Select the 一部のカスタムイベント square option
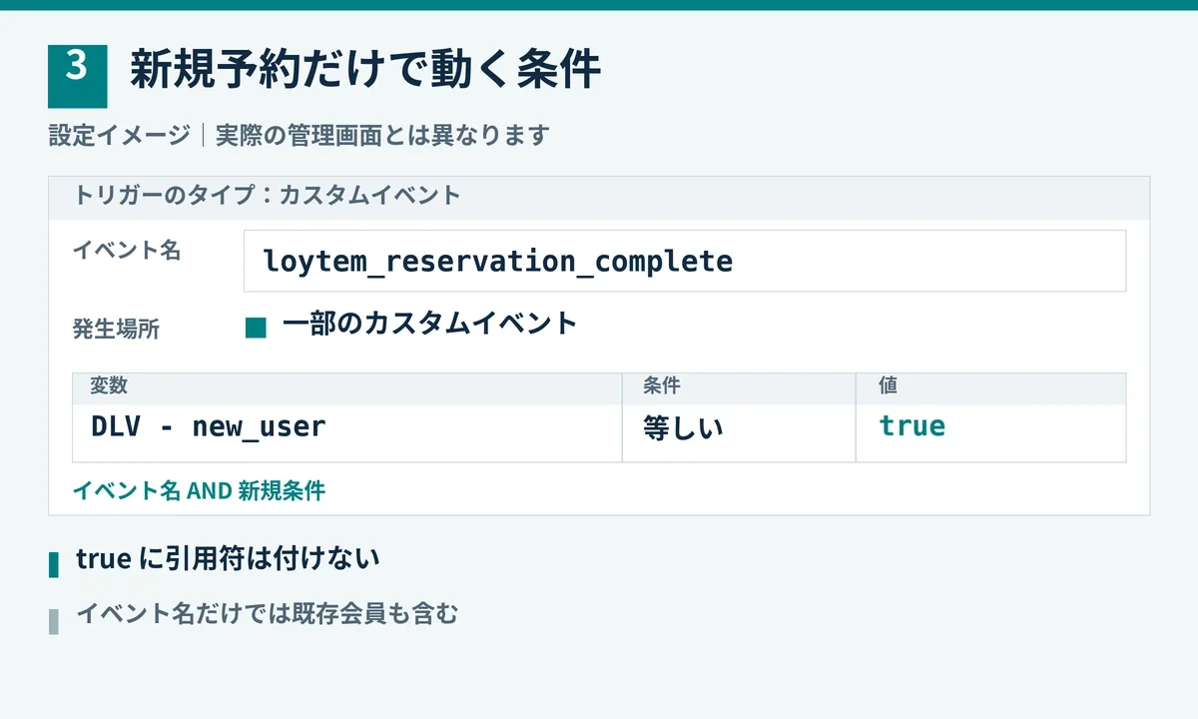The height and width of the screenshot is (719, 1198). [x=256, y=328]
